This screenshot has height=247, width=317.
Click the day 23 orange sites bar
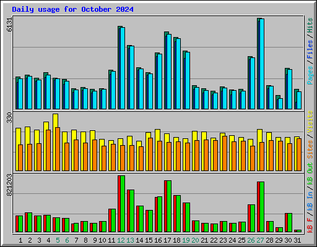point(225,153)
